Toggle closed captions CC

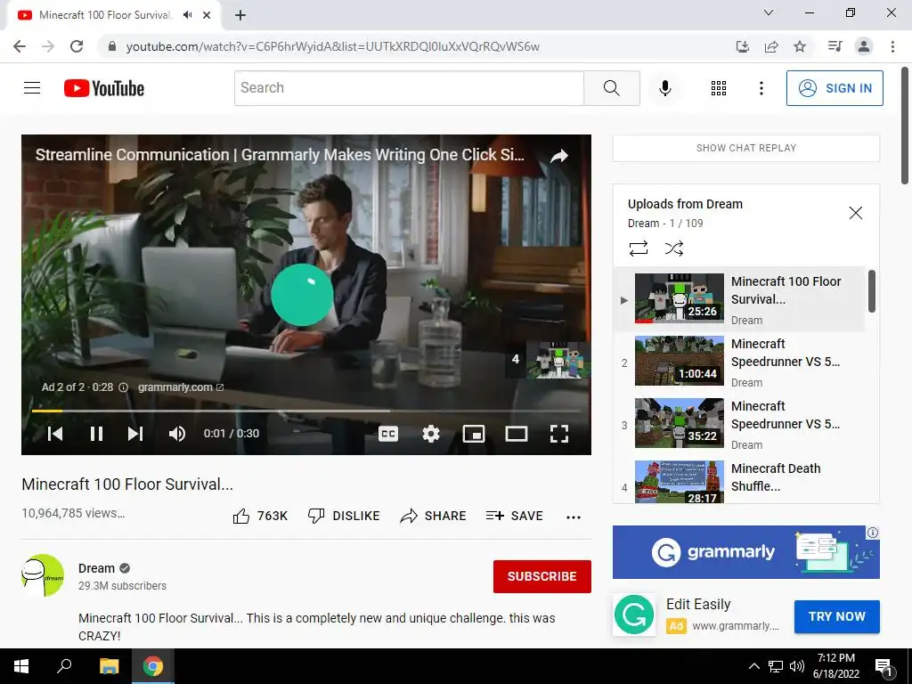tap(388, 434)
